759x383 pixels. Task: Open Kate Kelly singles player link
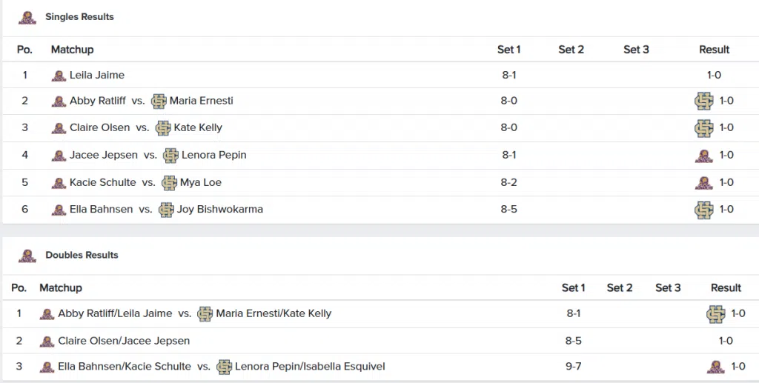tap(198, 128)
